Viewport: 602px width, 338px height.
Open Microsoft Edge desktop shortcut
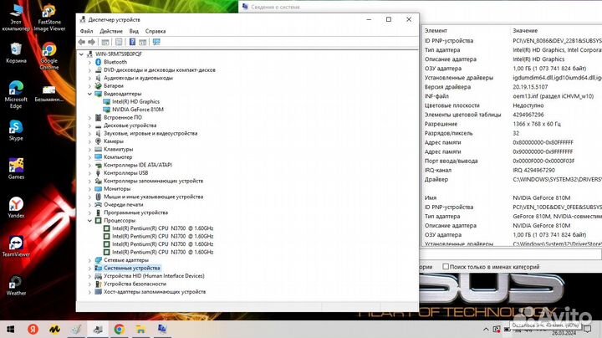point(16,95)
